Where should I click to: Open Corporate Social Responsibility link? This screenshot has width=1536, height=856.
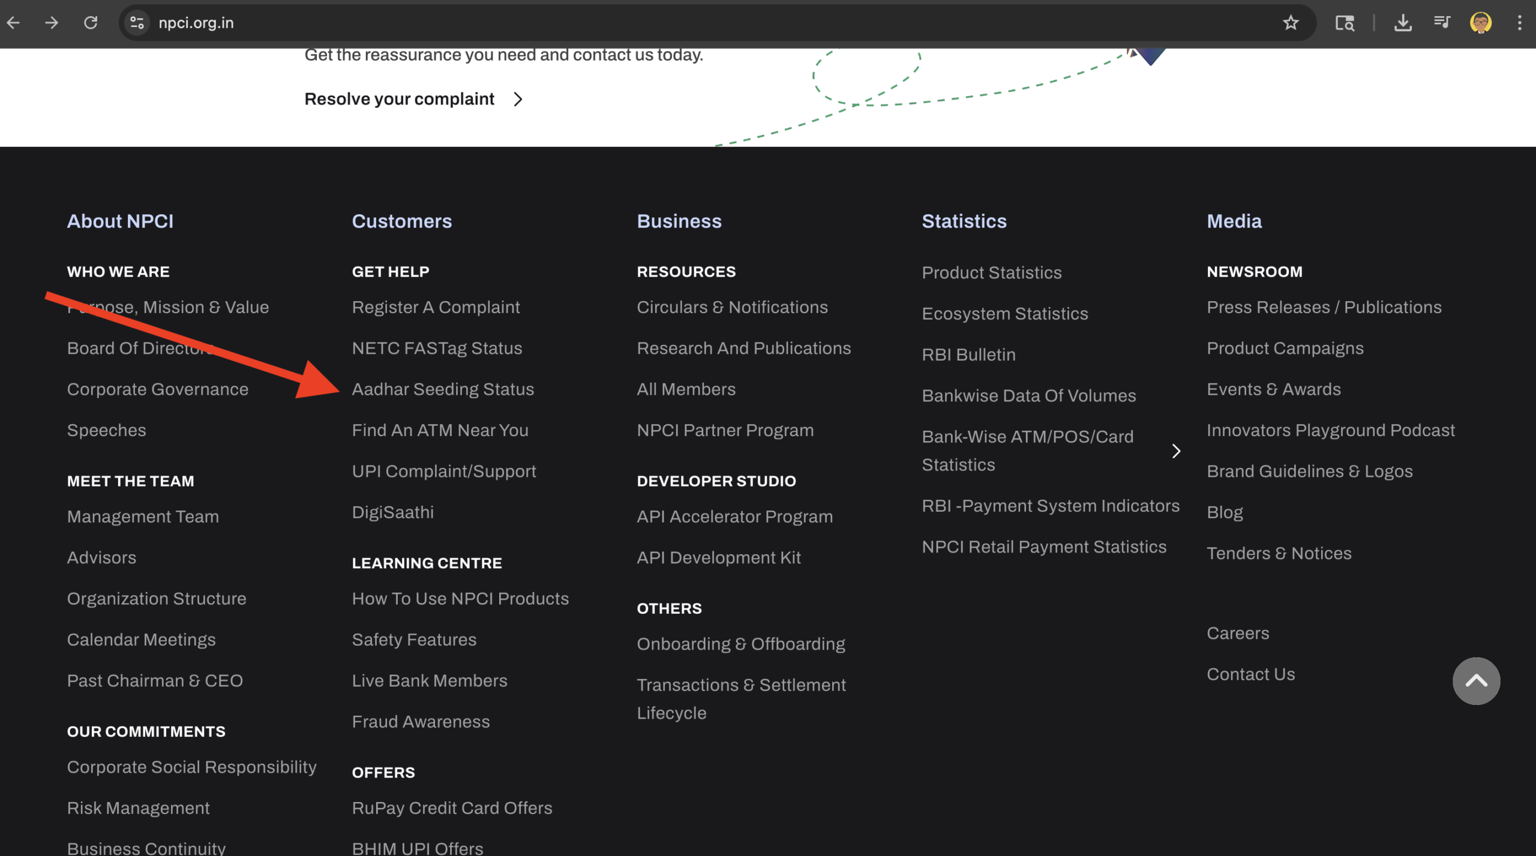tap(192, 767)
